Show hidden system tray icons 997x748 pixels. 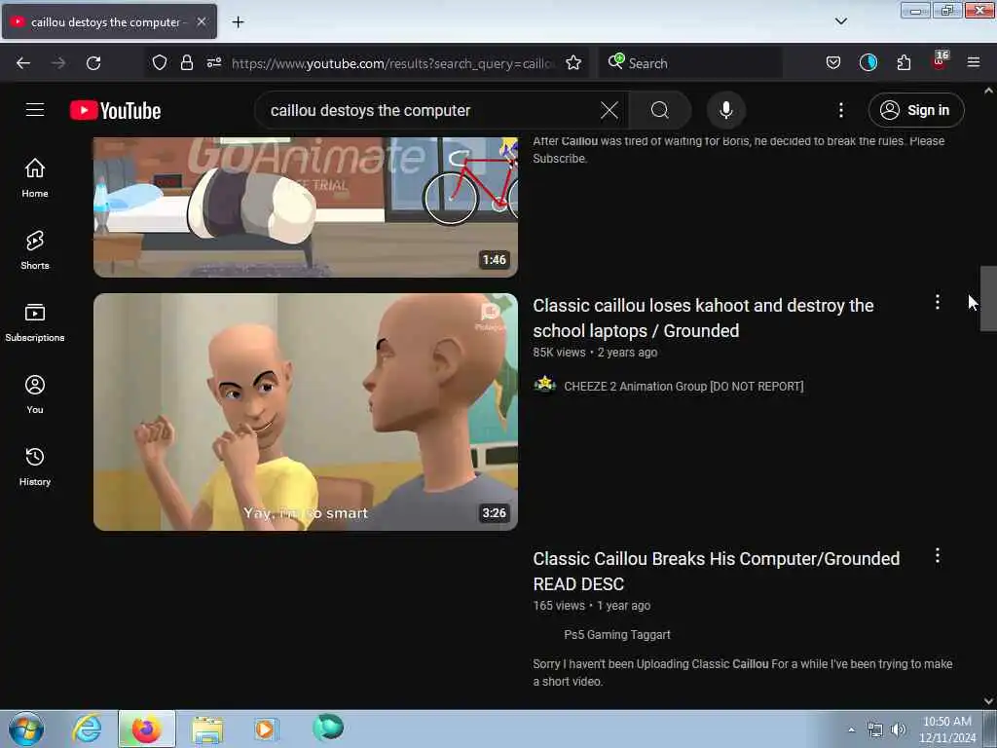tap(851, 729)
